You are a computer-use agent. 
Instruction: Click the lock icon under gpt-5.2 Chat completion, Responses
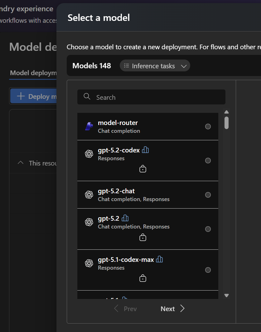(143, 237)
